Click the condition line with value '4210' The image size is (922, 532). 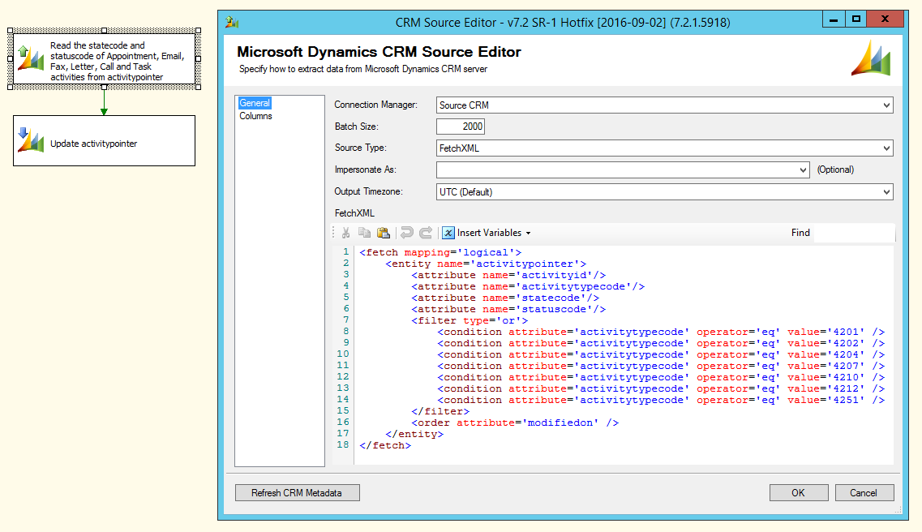(x=661, y=377)
